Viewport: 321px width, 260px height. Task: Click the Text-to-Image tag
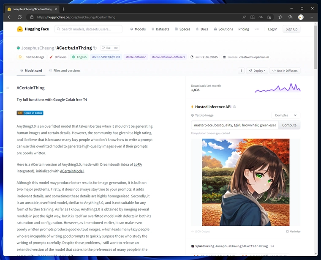click(32, 57)
